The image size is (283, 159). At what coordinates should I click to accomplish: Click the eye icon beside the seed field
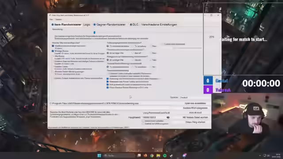[168, 117]
